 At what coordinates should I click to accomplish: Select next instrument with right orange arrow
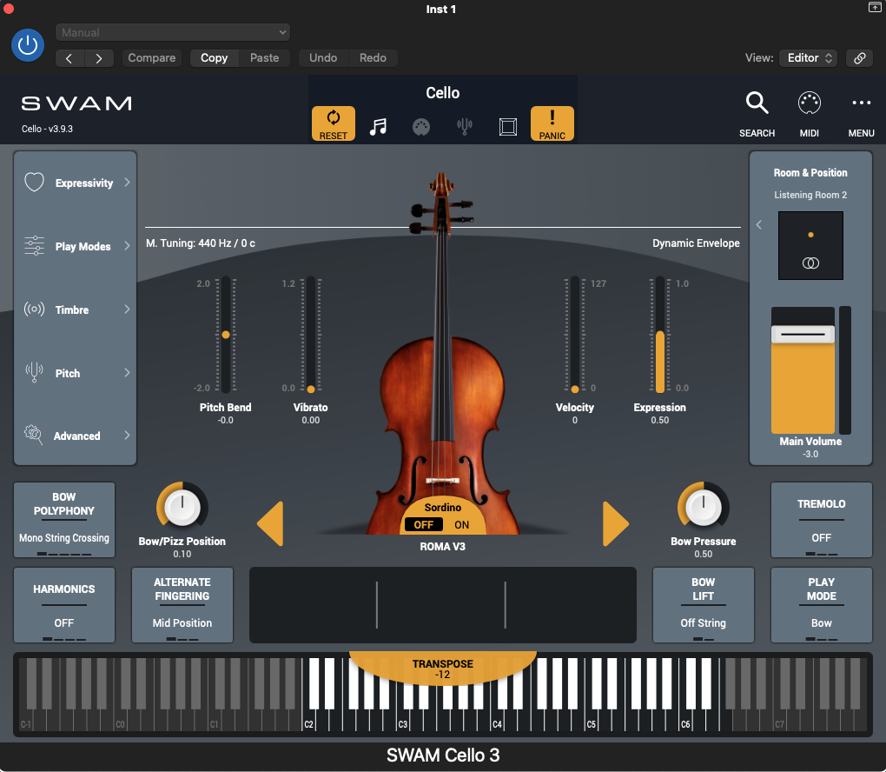pos(616,523)
